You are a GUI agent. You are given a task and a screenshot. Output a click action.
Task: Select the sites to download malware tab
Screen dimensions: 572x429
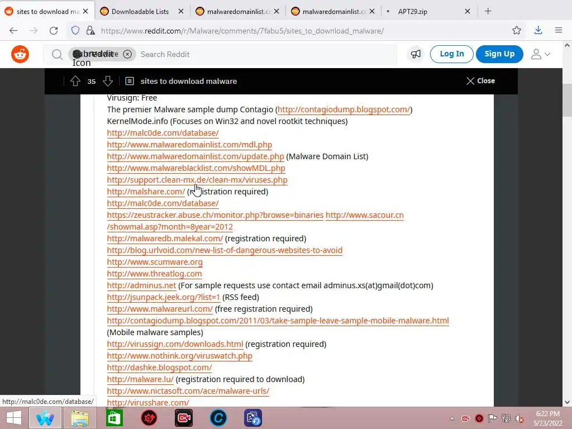[47, 12]
